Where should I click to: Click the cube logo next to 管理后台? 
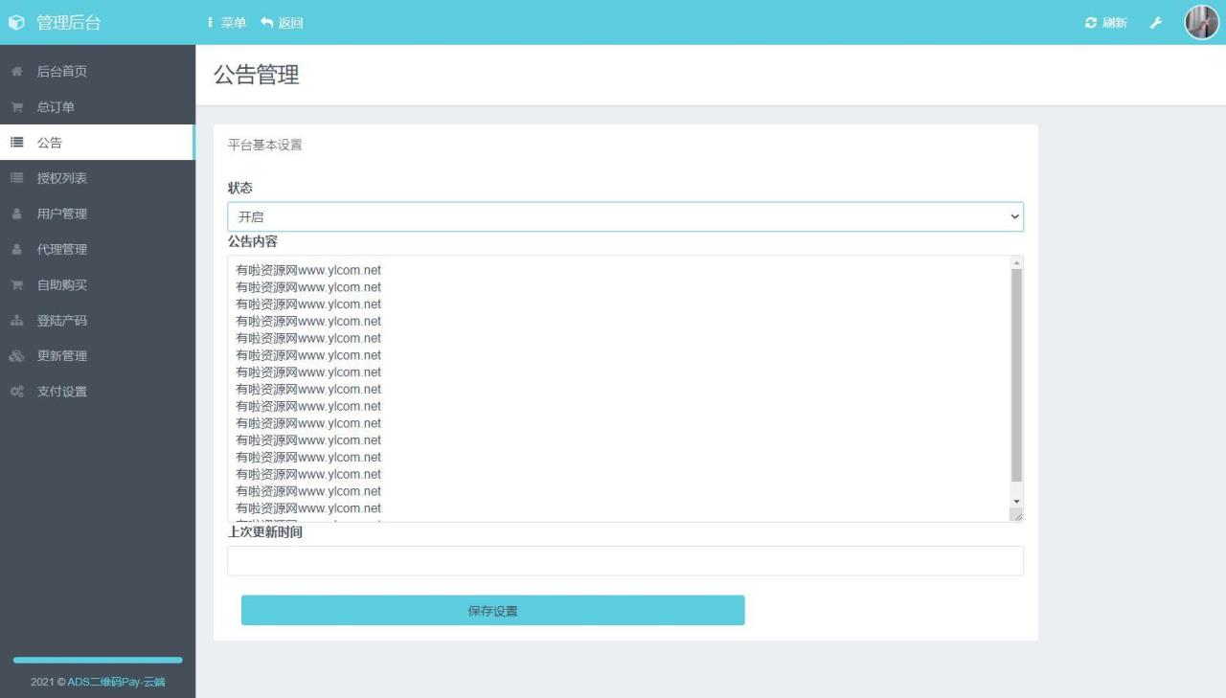click(x=16, y=21)
